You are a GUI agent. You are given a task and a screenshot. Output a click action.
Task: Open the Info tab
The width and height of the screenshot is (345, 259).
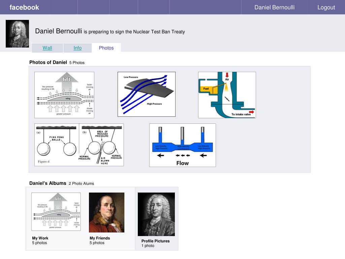[x=77, y=48]
